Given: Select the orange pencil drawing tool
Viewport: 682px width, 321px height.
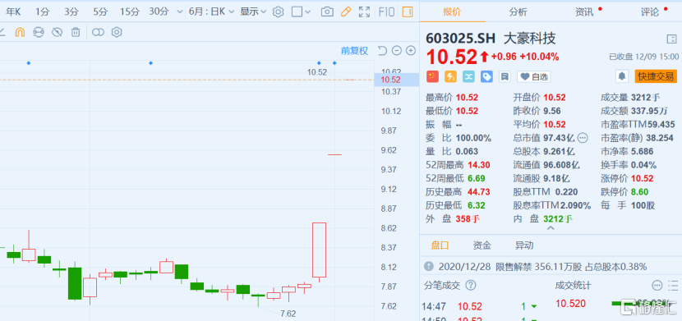Looking at the screenshot, I should coord(346,11).
